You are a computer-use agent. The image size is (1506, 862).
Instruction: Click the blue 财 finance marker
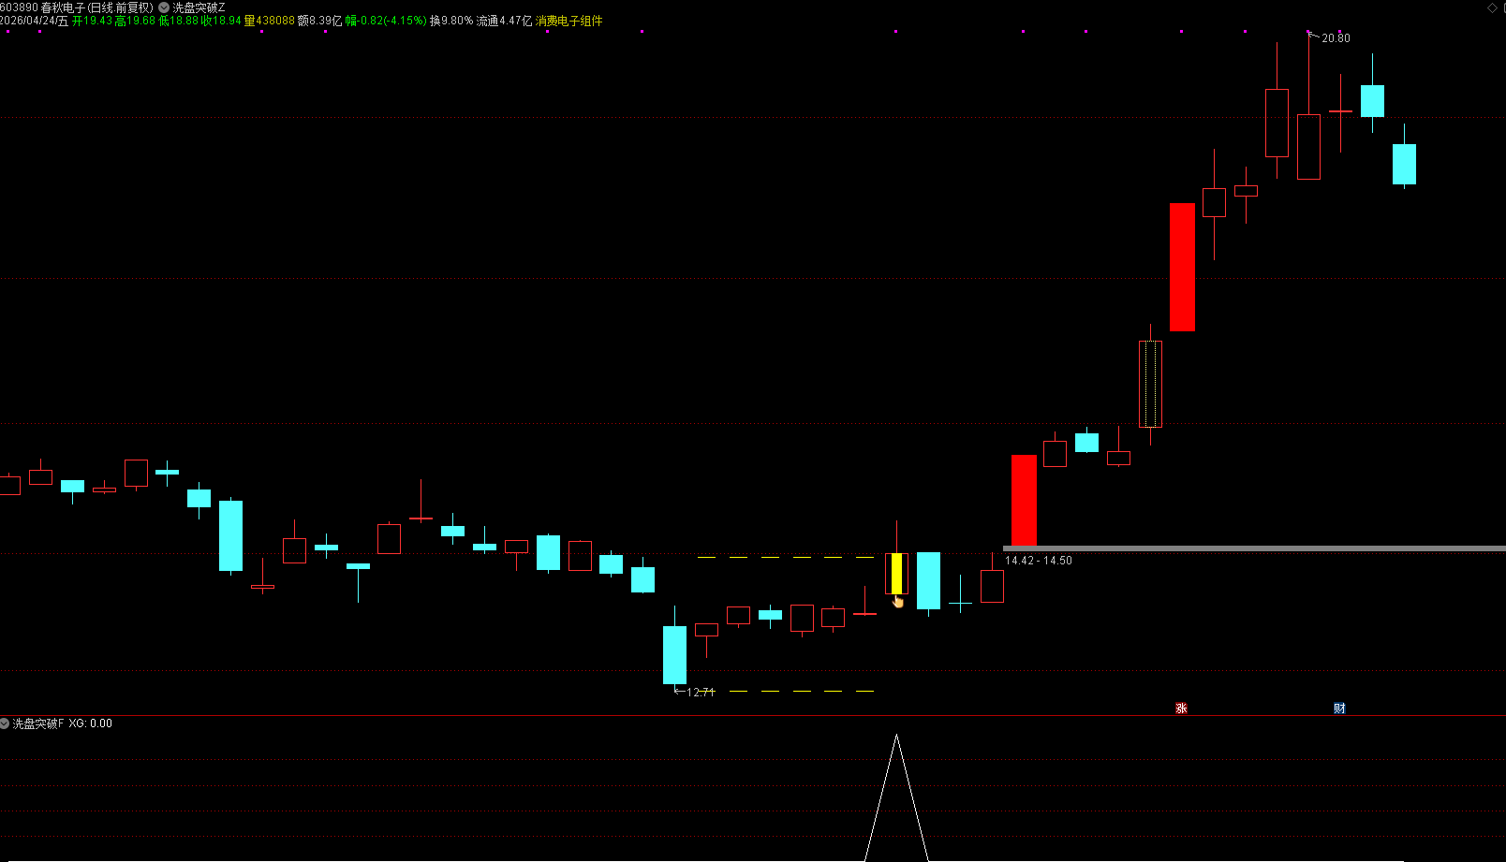[x=1339, y=709]
